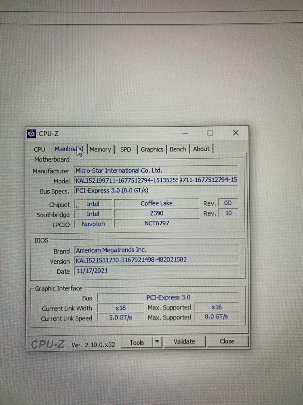
Task: Click the Current Link Speed label
Action: click(x=67, y=318)
